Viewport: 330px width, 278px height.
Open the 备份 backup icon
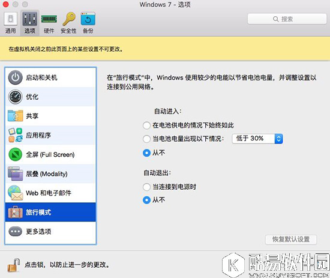coord(88,19)
